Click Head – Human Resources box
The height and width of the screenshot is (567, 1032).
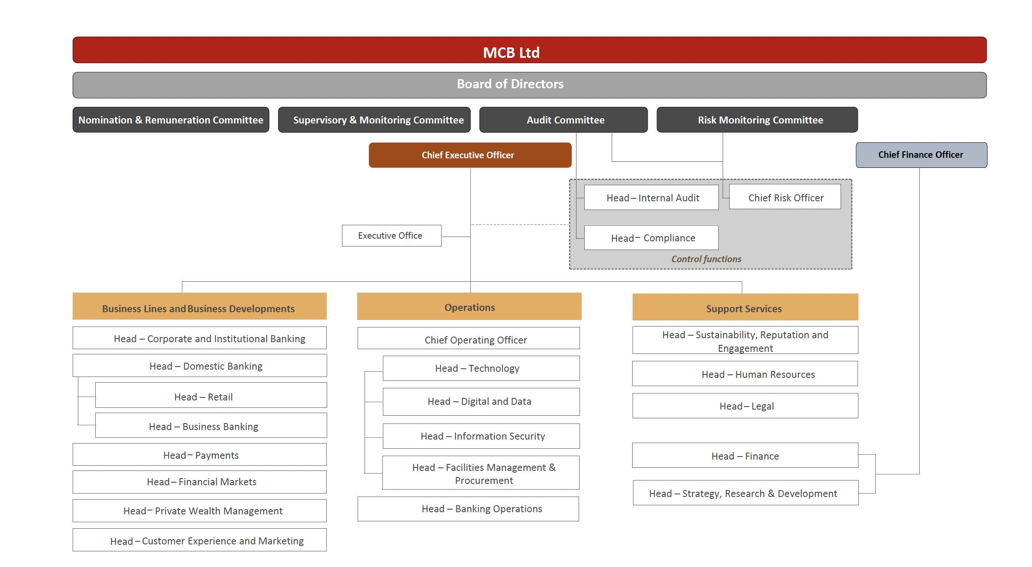click(x=745, y=374)
